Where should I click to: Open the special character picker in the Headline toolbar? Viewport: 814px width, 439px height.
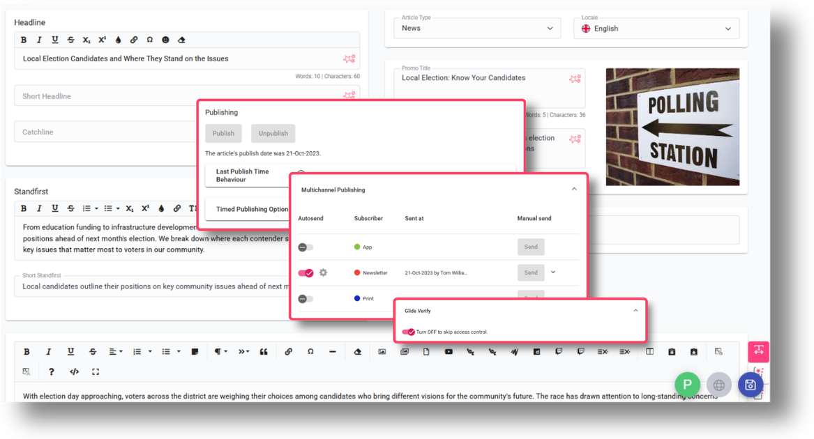tap(149, 40)
